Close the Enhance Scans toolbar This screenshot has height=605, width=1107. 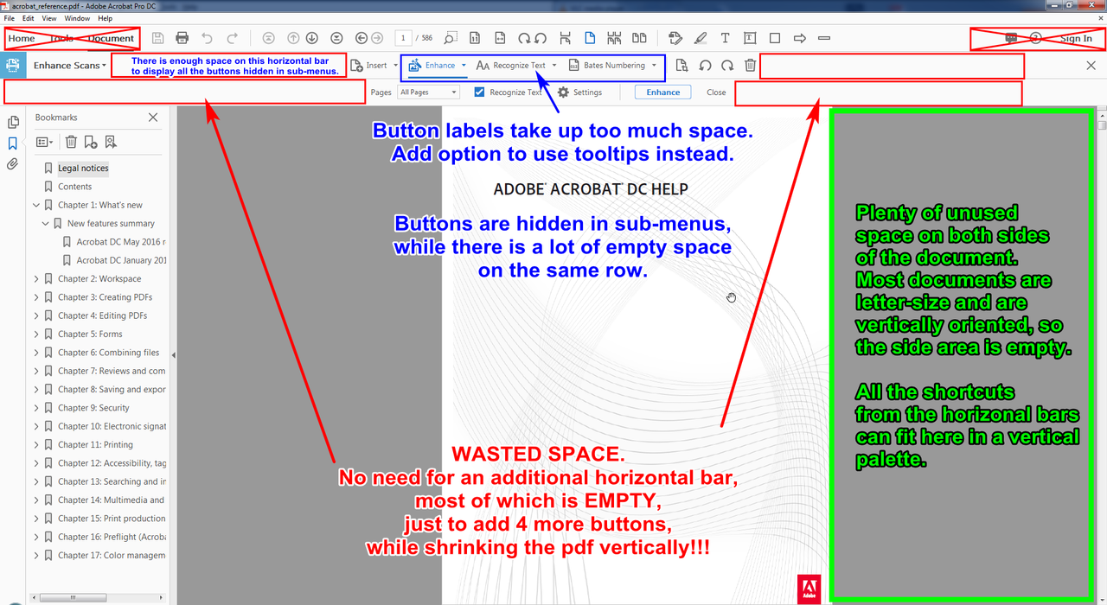coord(1091,66)
